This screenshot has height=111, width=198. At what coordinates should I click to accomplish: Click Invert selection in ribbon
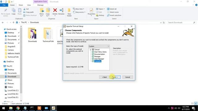click(x=114, y=15)
